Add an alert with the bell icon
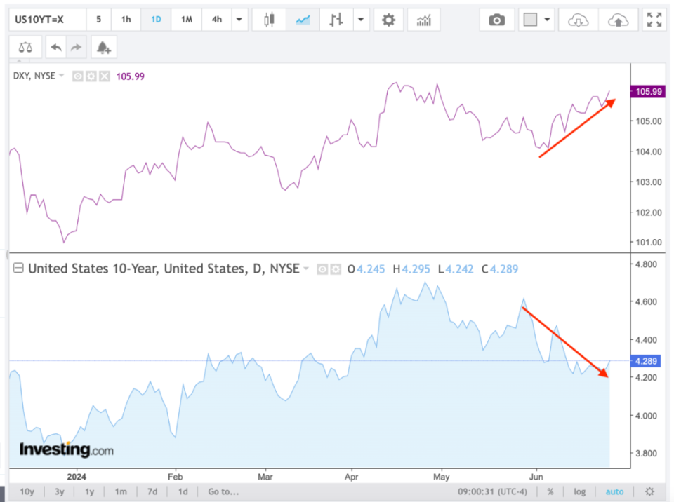 click(x=103, y=48)
